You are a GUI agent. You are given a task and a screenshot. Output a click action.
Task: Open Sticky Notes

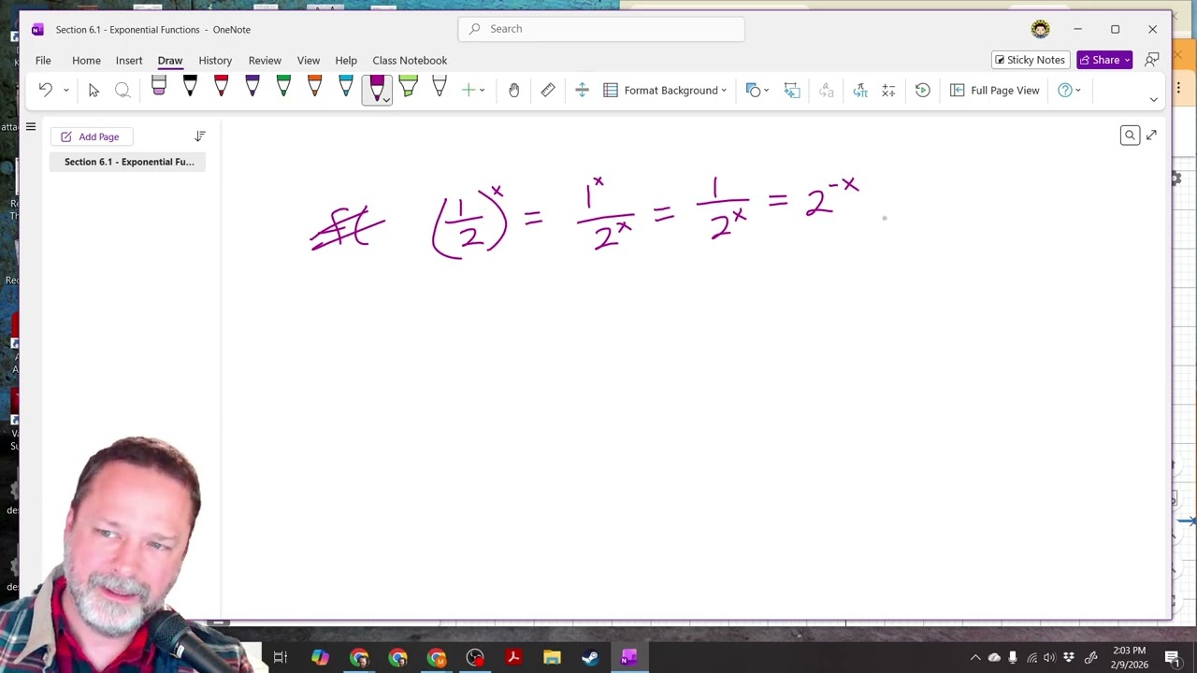point(1030,60)
